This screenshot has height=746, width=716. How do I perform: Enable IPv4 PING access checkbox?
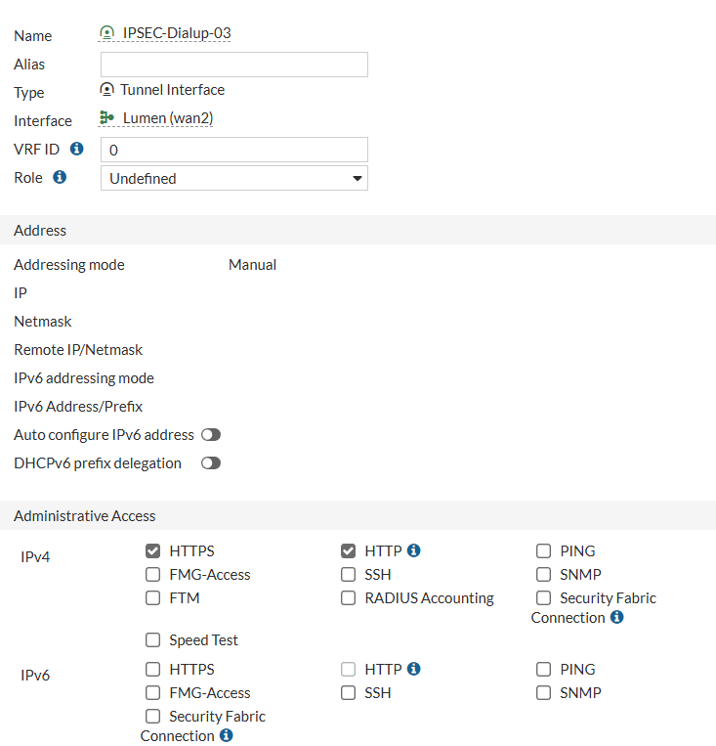543,551
